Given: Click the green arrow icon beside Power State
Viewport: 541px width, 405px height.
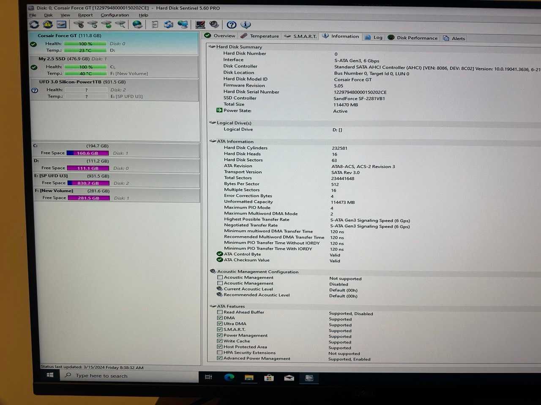Looking at the screenshot, I should point(219,111).
